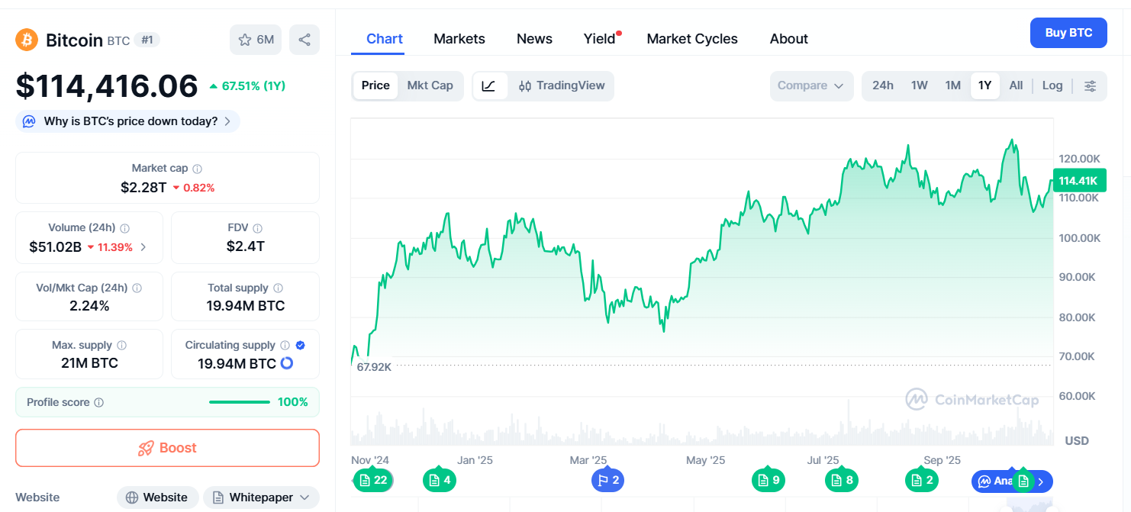Set chart range to 1Y
Viewport: 1131px width, 512px height.
coord(985,85)
